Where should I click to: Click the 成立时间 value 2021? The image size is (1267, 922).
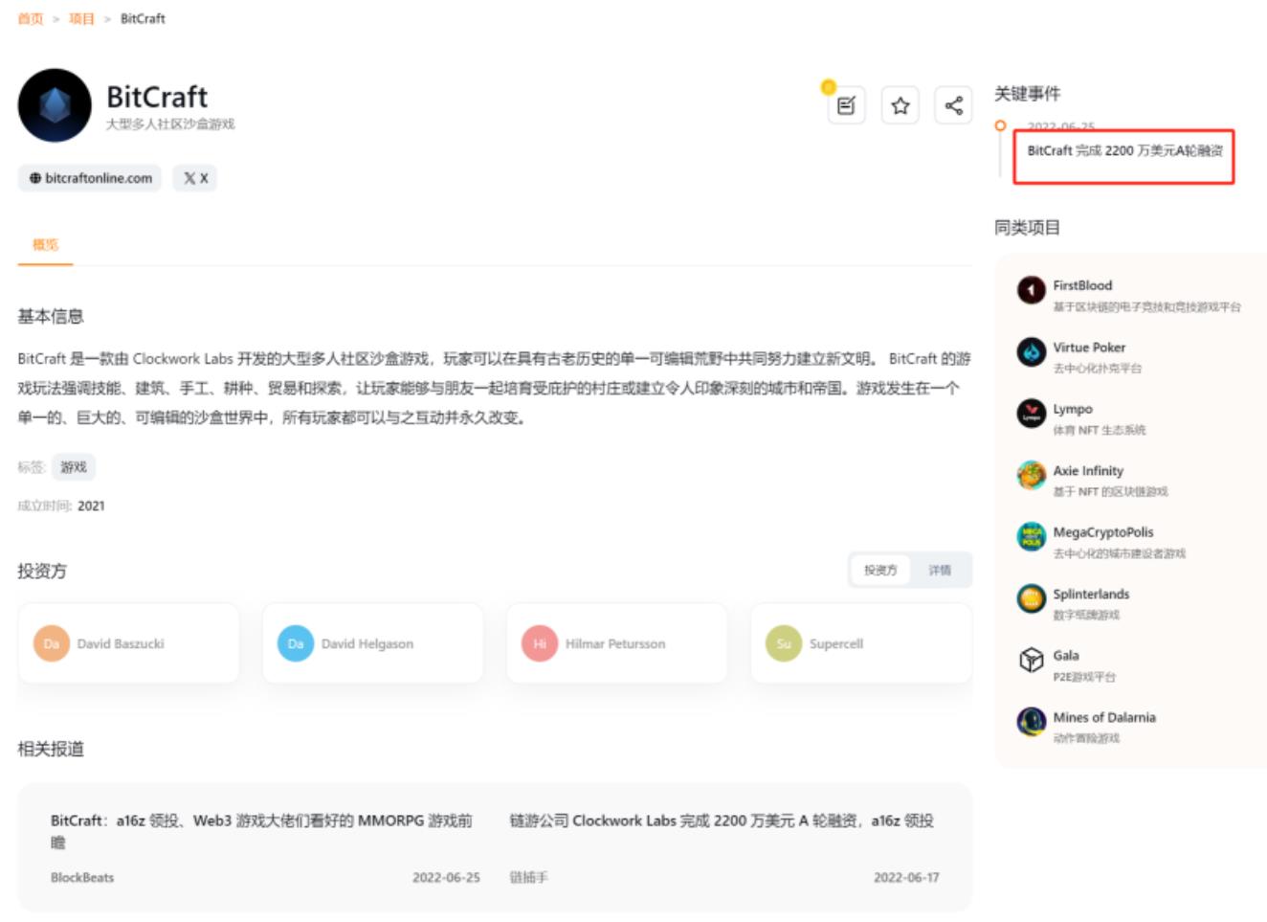(x=91, y=506)
